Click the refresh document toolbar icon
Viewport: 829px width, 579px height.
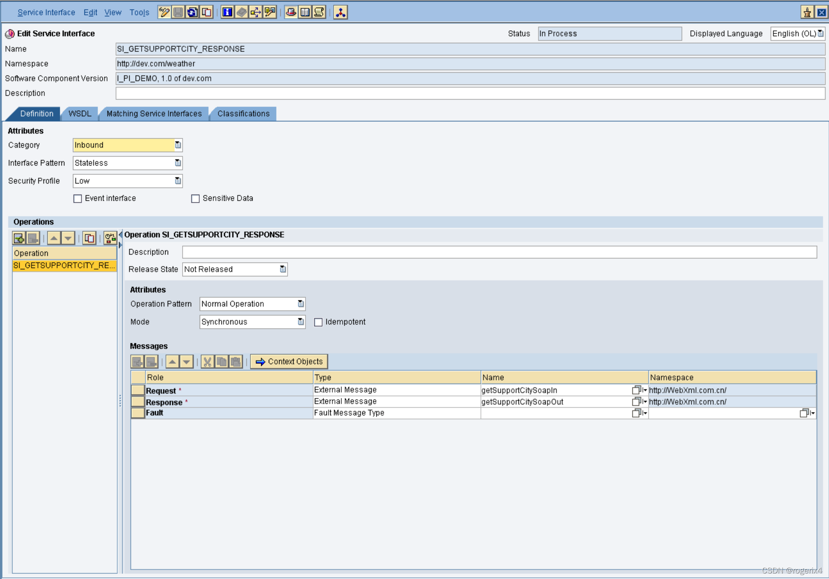tap(192, 12)
